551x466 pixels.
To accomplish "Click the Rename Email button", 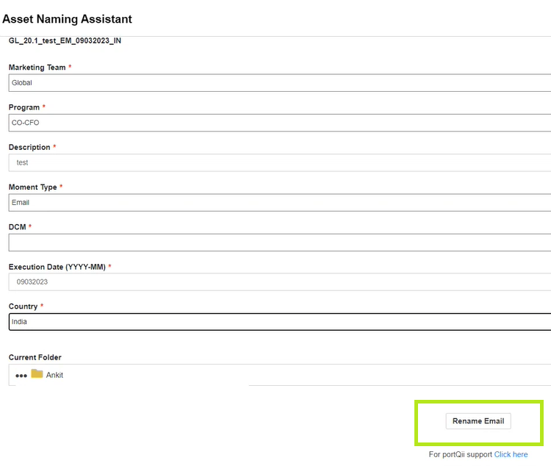I will point(478,421).
